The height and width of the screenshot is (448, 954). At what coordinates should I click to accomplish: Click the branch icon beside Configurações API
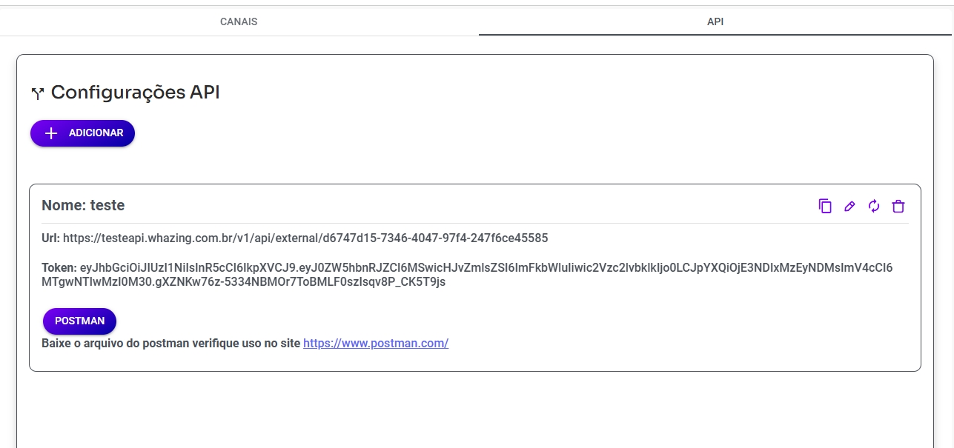pyautogui.click(x=38, y=93)
